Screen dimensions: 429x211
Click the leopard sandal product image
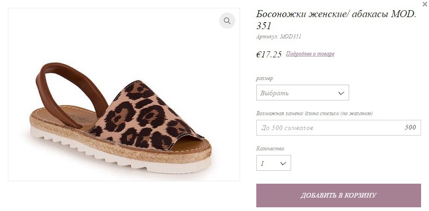click(x=123, y=94)
